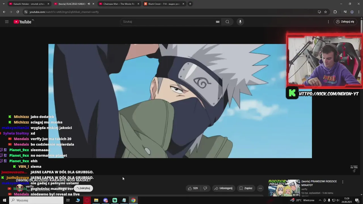Image resolution: width=363 pixels, height=204 pixels.
Task: Go forward in browser history
Action: (x=11, y=12)
